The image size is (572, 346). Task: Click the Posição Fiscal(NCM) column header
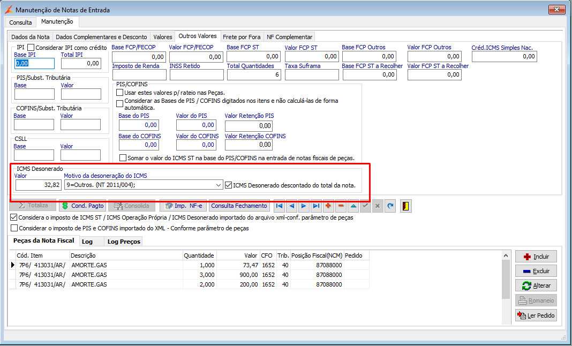coord(317,255)
